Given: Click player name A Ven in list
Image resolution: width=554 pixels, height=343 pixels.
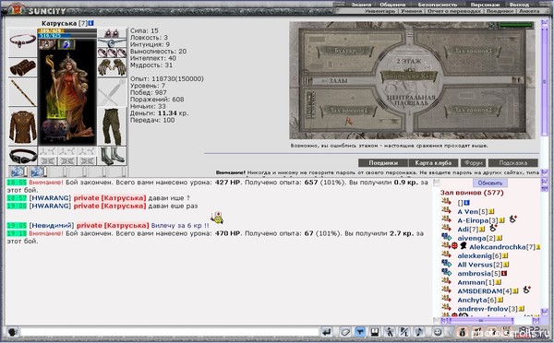Looking at the screenshot, I should point(468,212).
